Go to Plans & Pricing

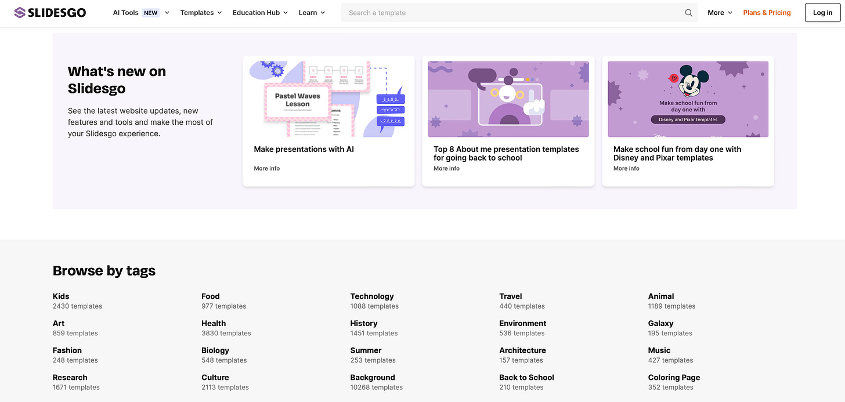[767, 13]
